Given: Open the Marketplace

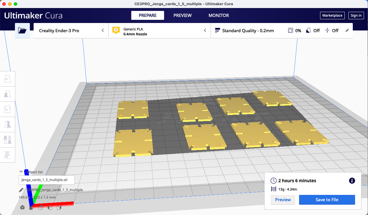Looking at the screenshot, I should (x=332, y=16).
